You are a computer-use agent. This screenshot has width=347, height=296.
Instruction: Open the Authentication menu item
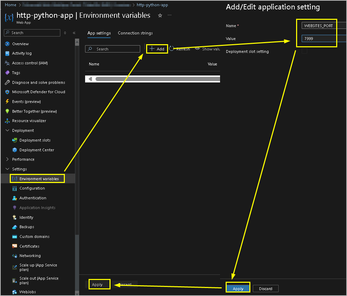click(x=33, y=198)
